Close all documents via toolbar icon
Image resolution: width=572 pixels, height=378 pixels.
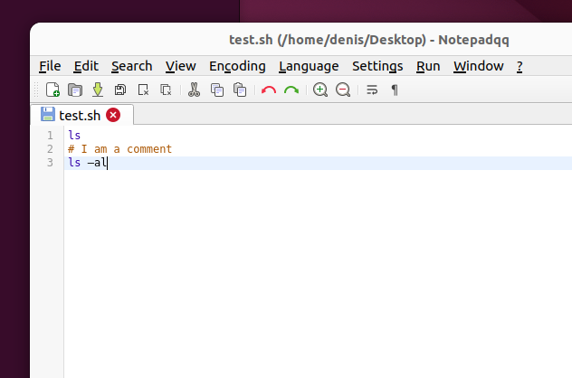pyautogui.click(x=166, y=90)
